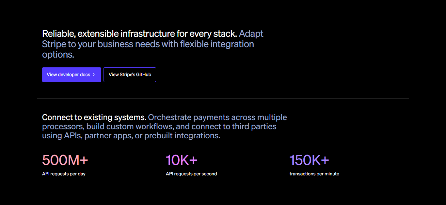Click the 'third parties' phrase
Screen dimensions: 446x205
254,127
